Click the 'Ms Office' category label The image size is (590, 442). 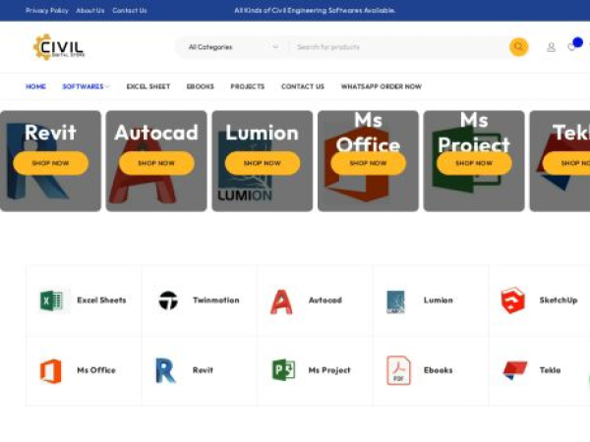(96, 370)
